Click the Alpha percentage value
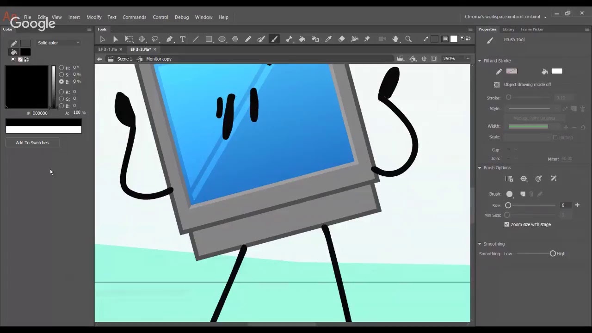This screenshot has width=592, height=333. click(77, 113)
